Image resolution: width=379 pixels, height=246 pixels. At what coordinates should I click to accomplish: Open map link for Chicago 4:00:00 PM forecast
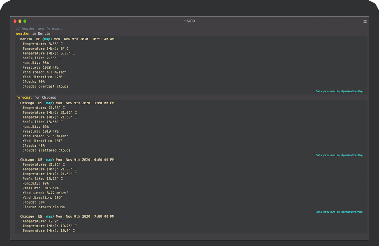click(49, 160)
